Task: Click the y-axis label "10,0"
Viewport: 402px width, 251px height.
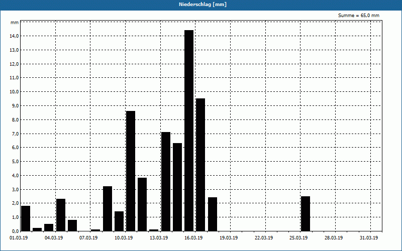Action: [15, 92]
